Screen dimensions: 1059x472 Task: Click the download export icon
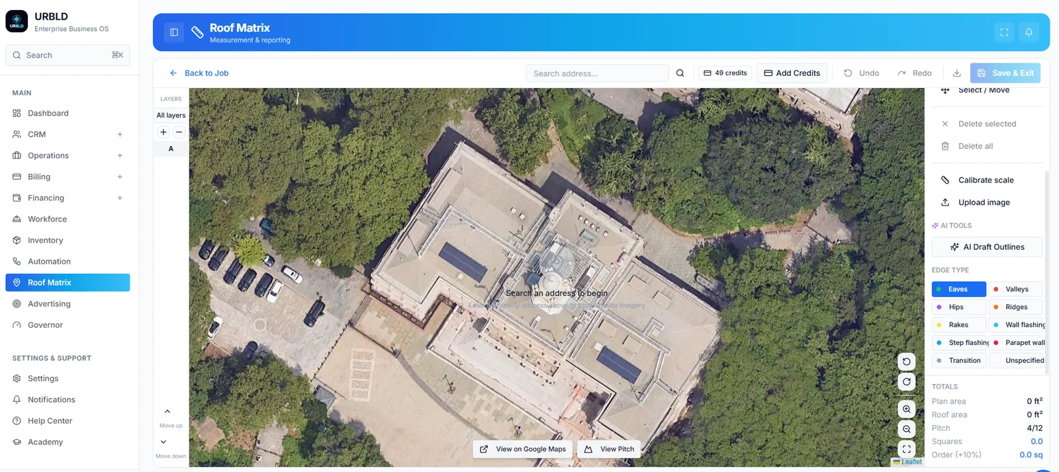click(956, 73)
